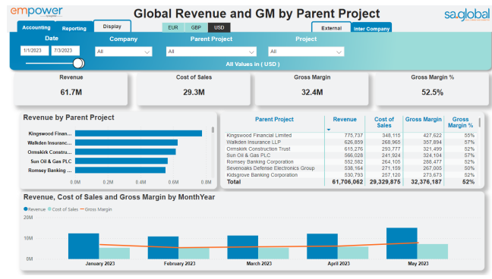Image resolution: width=492 pixels, height=279 pixels.
Task: Select the USD currency button
Action: tap(219, 27)
